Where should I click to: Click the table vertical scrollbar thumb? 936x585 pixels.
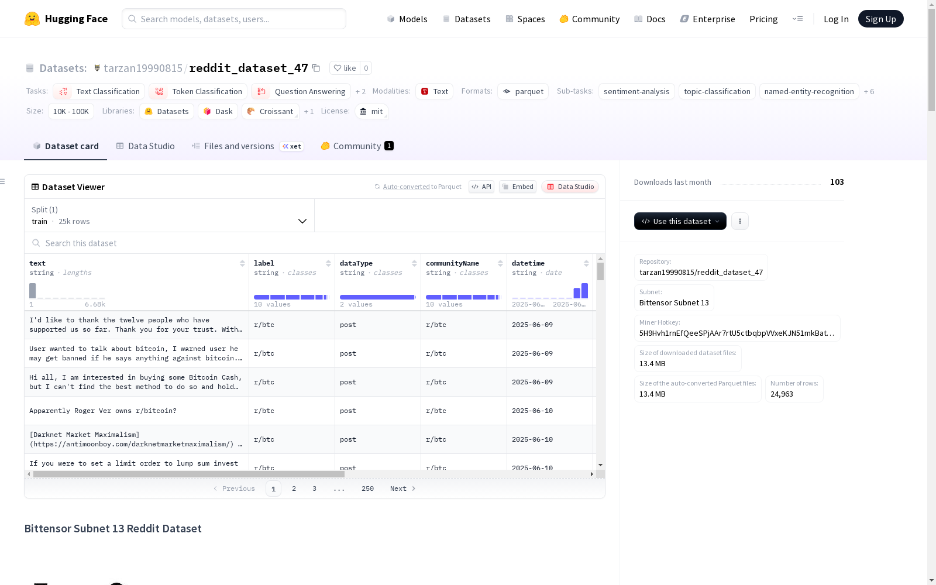[x=600, y=271]
